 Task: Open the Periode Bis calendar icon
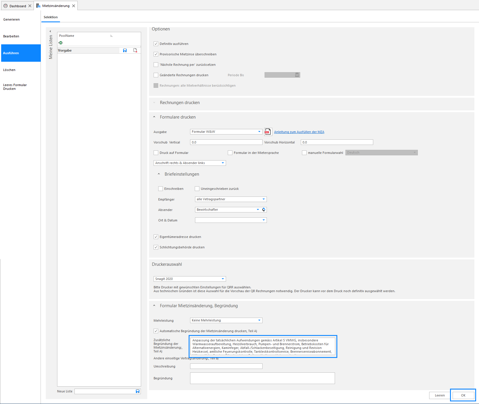[x=297, y=75]
